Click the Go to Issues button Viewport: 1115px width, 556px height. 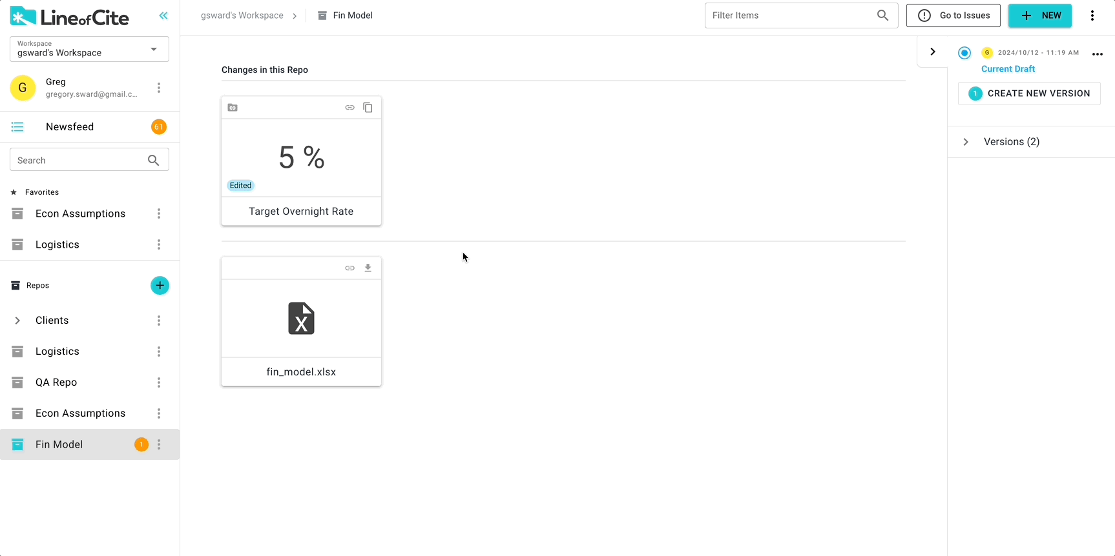tap(953, 15)
